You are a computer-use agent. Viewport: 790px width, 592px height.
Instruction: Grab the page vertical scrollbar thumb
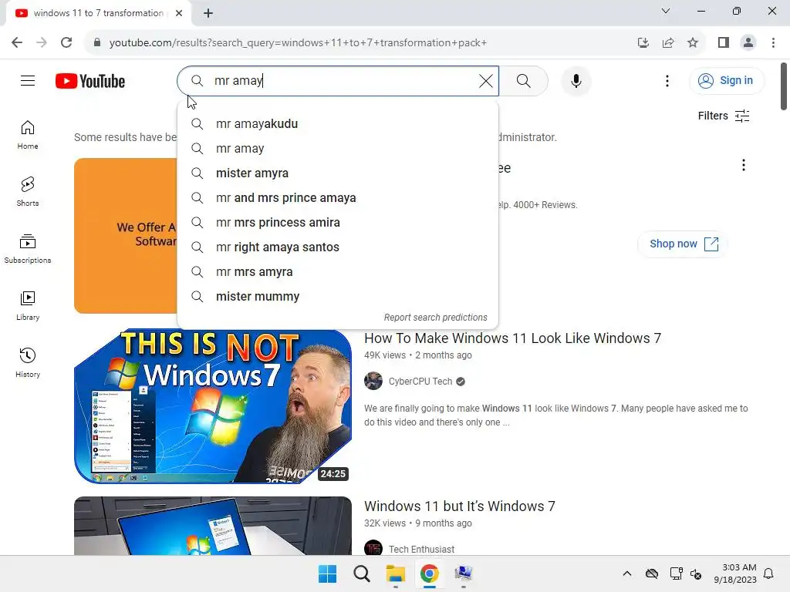784,86
